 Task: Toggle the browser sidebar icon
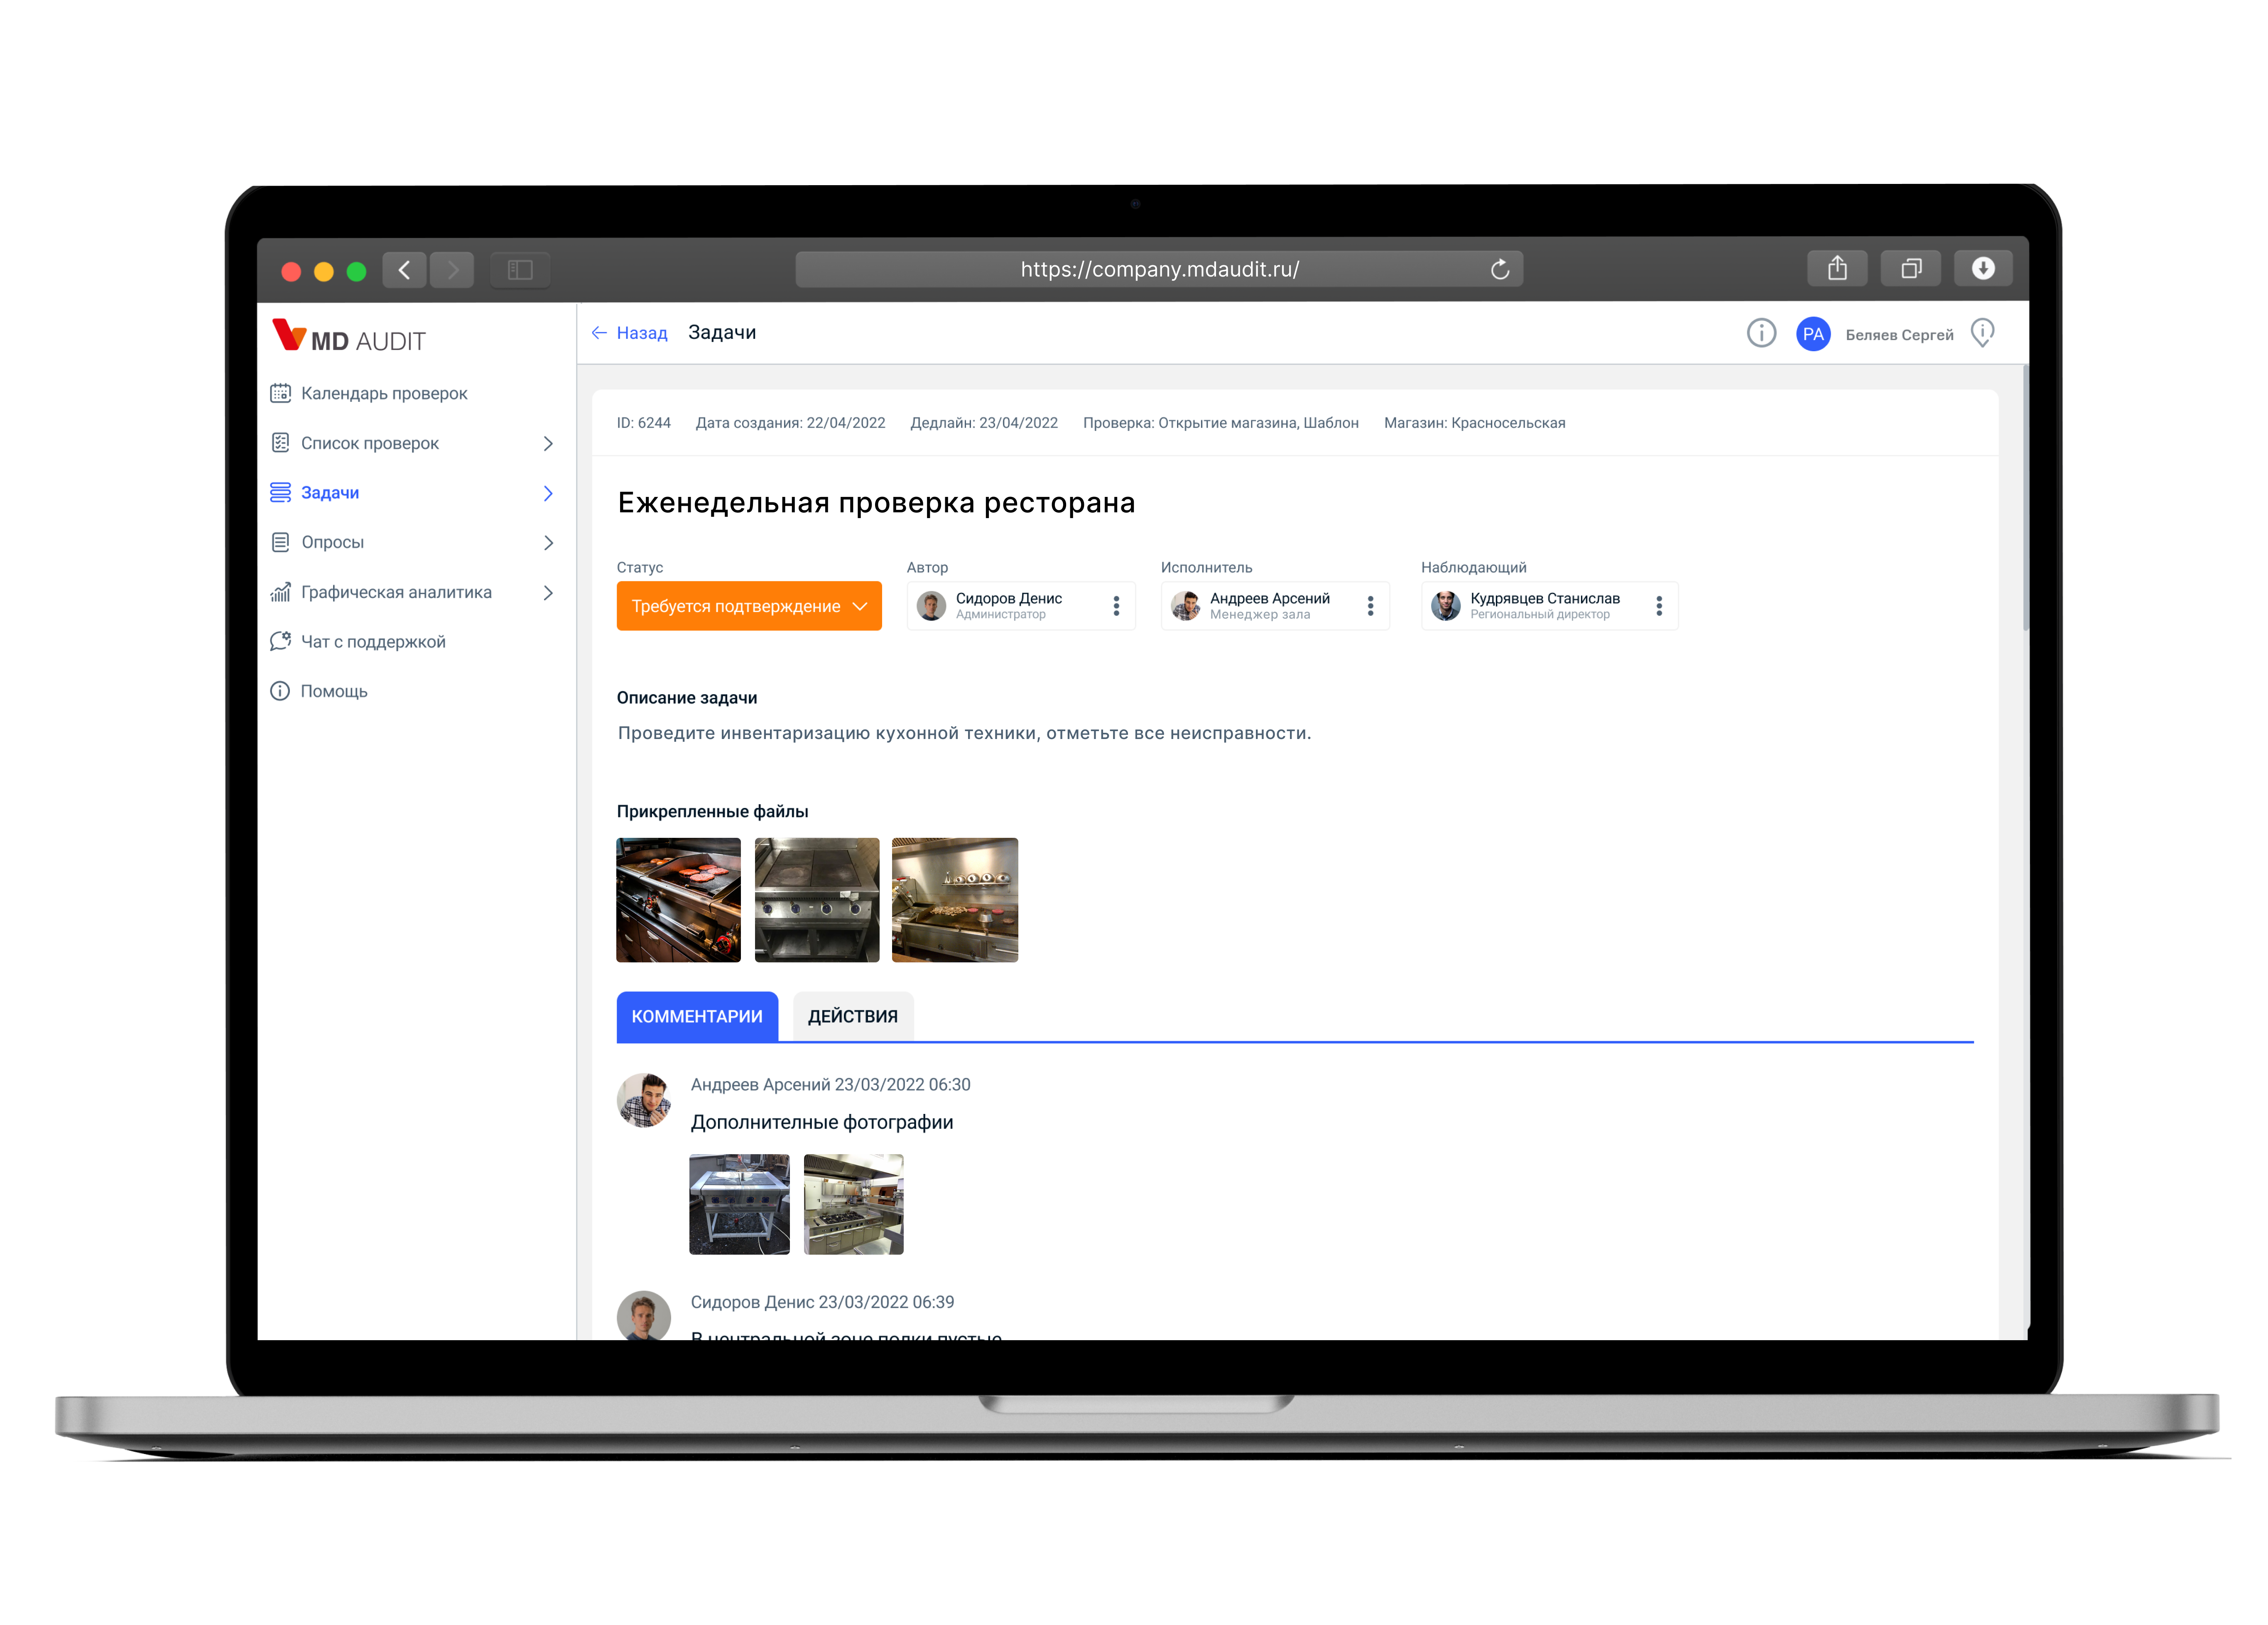pyautogui.click(x=520, y=270)
